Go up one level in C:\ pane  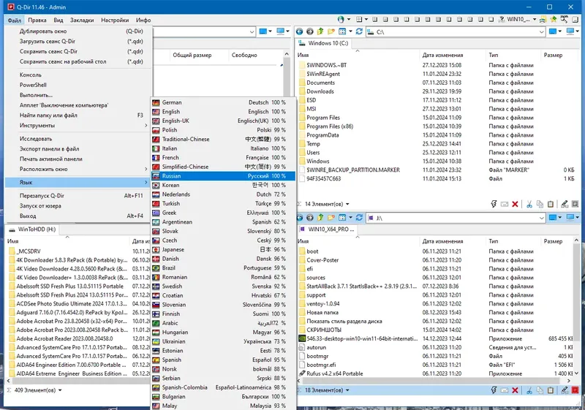[320, 31]
